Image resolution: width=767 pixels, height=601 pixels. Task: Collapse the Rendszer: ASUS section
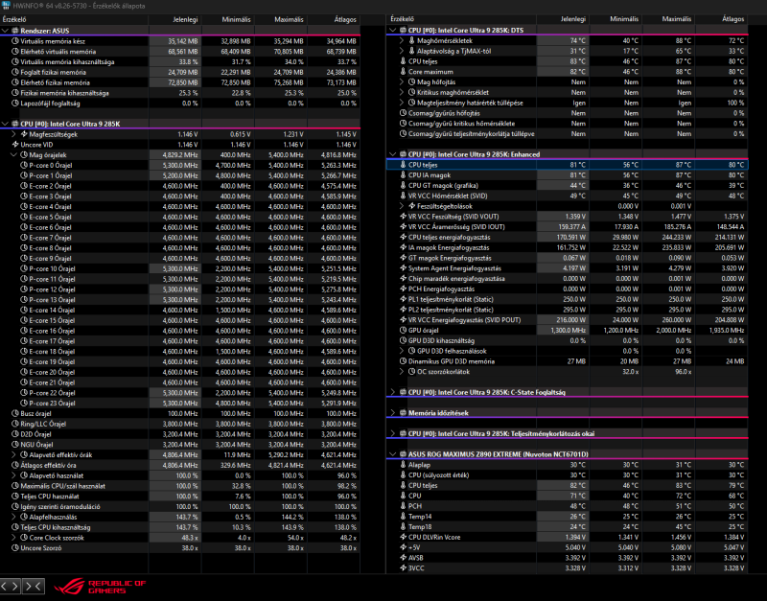5,31
